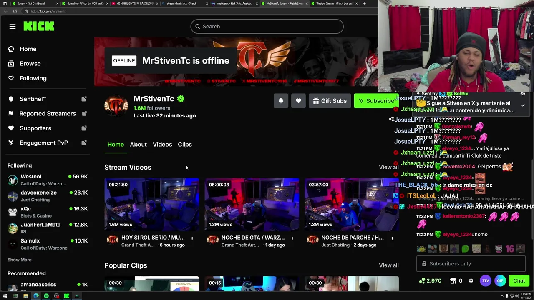Open the HOY SI ROL SERIO video thumbnail

tap(151, 205)
